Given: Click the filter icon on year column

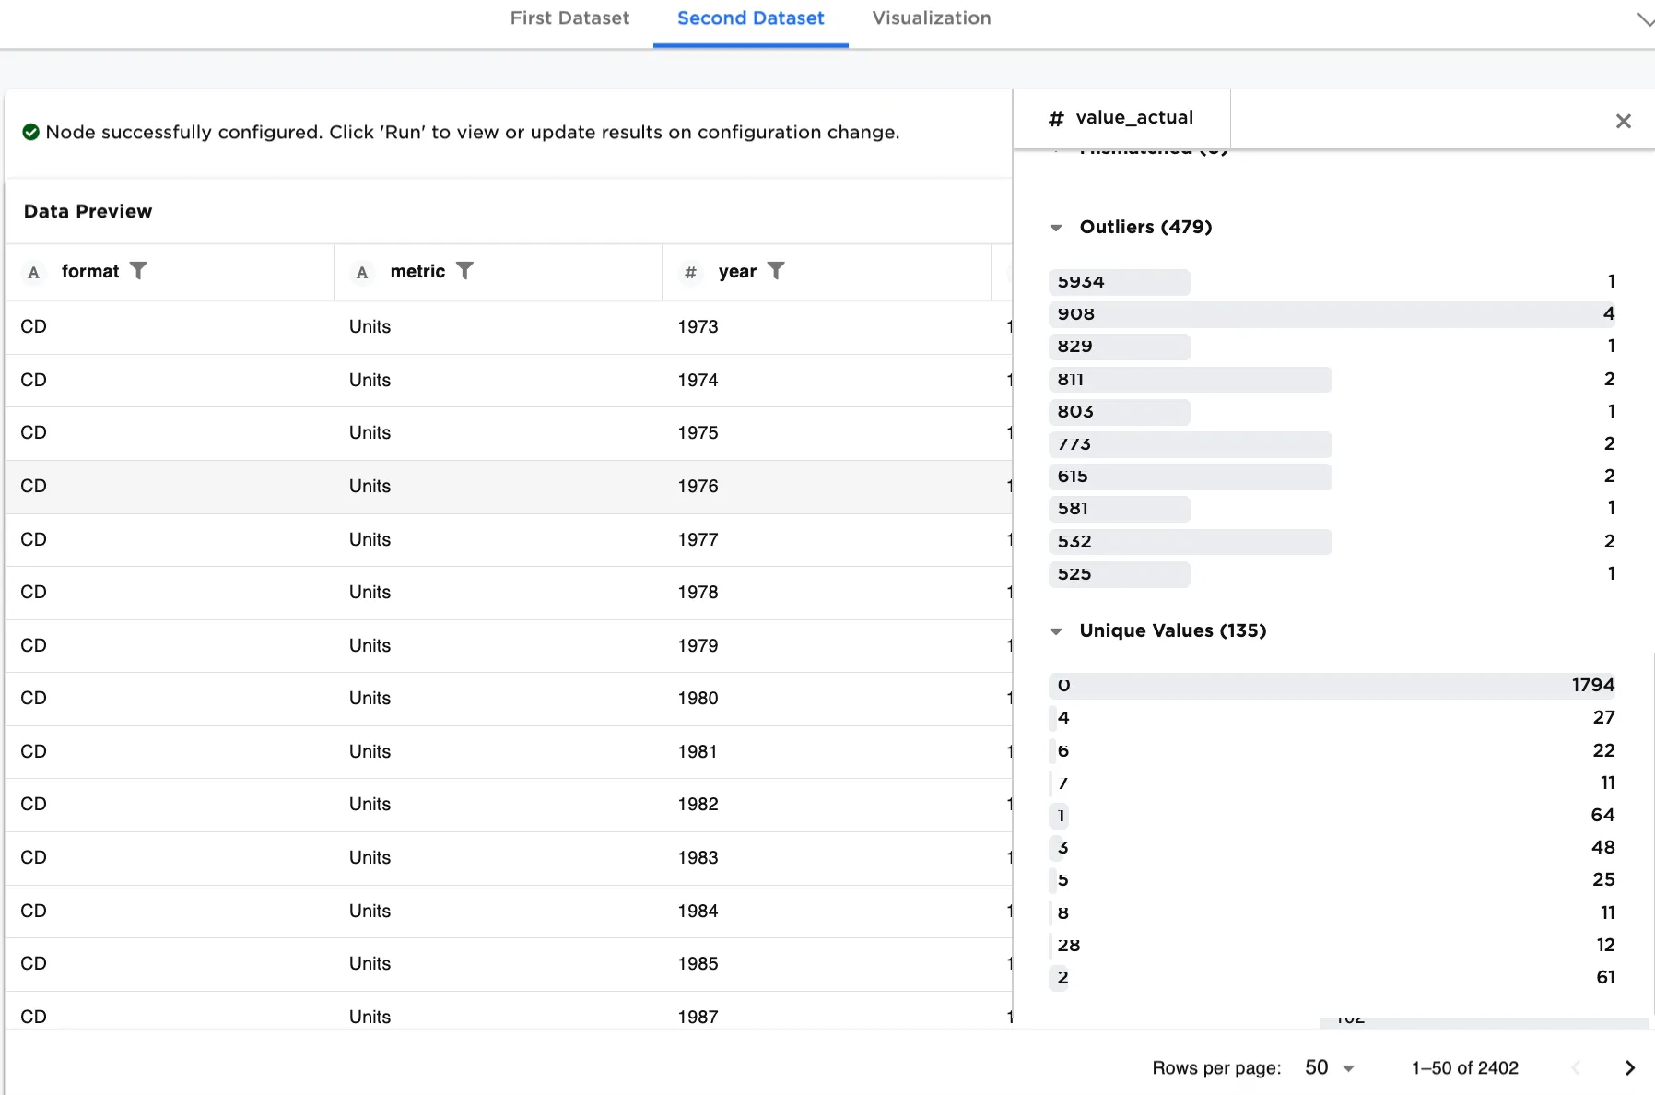Looking at the screenshot, I should (776, 271).
